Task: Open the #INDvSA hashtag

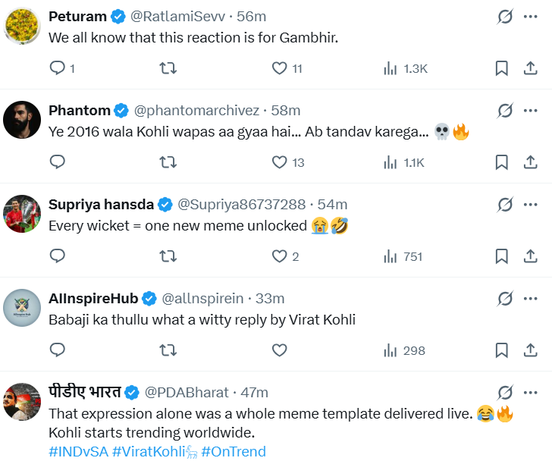Action: 78,452
